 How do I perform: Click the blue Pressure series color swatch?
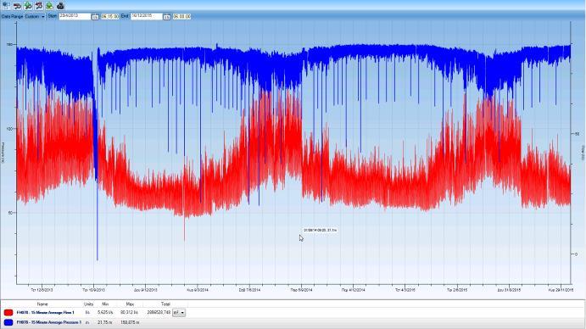pos(8,322)
